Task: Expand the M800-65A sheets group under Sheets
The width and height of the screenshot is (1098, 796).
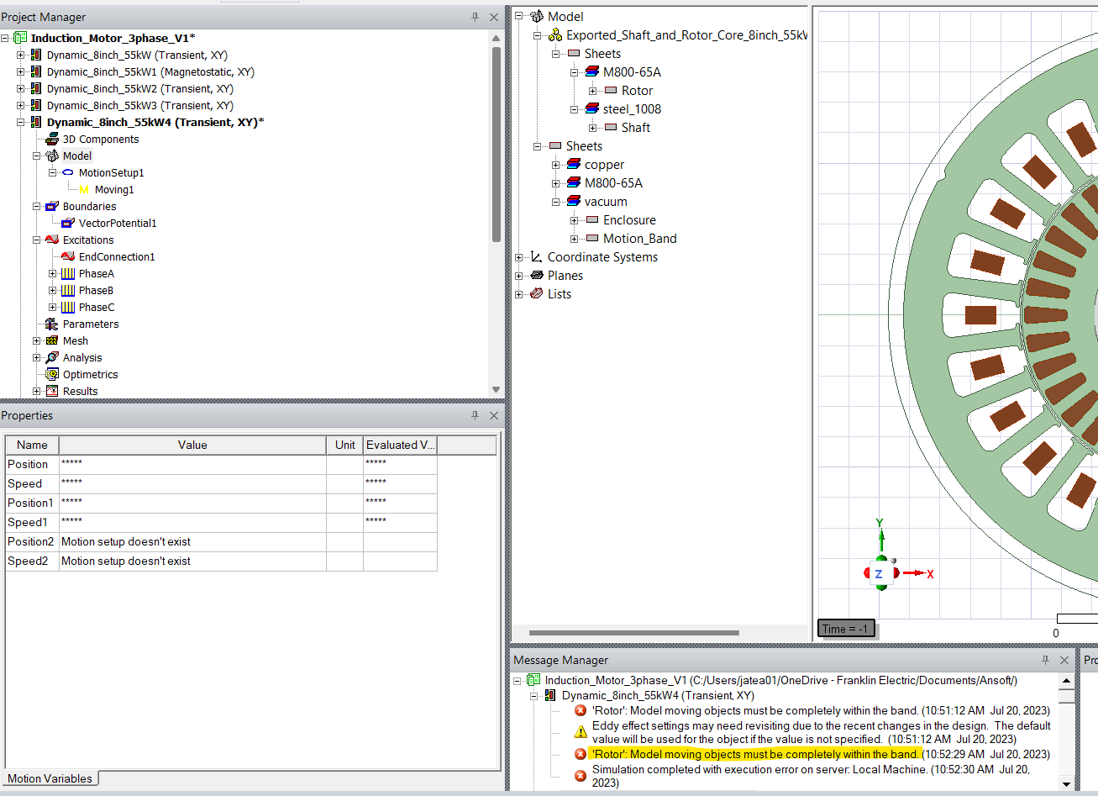Action: 555,183
